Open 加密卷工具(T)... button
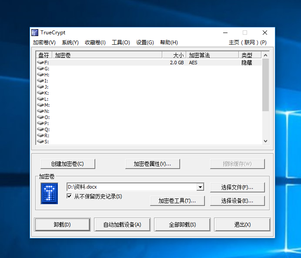Screen dimensions: 301x258 (x=177, y=201)
